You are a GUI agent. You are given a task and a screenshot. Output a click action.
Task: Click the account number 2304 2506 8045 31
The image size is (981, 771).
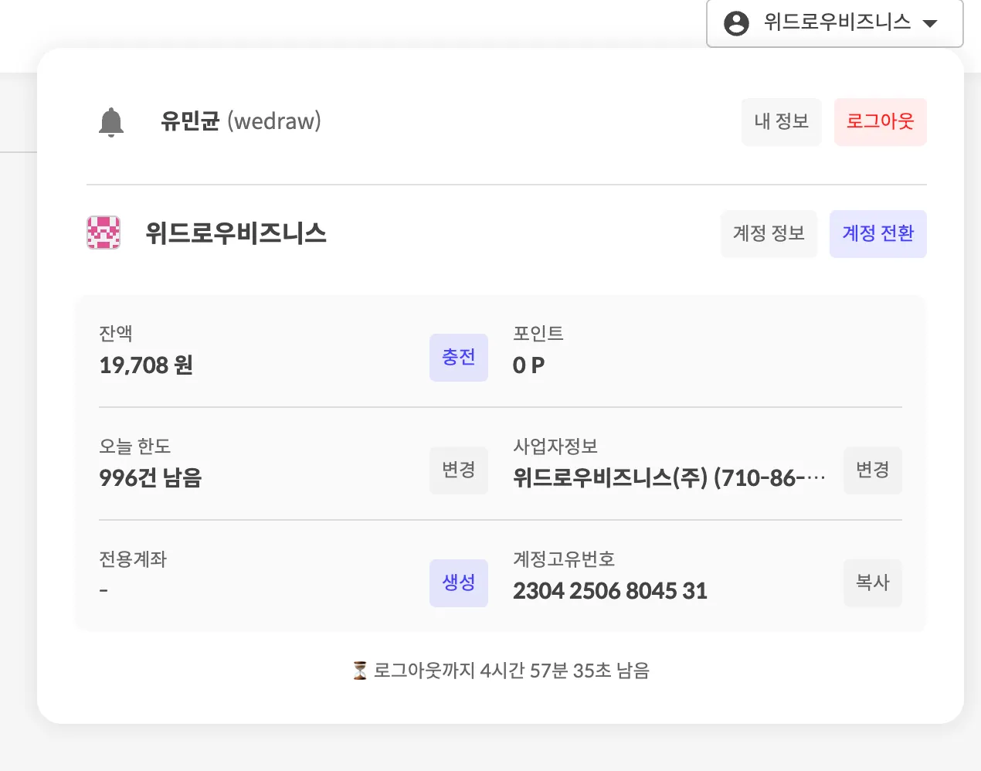610,591
